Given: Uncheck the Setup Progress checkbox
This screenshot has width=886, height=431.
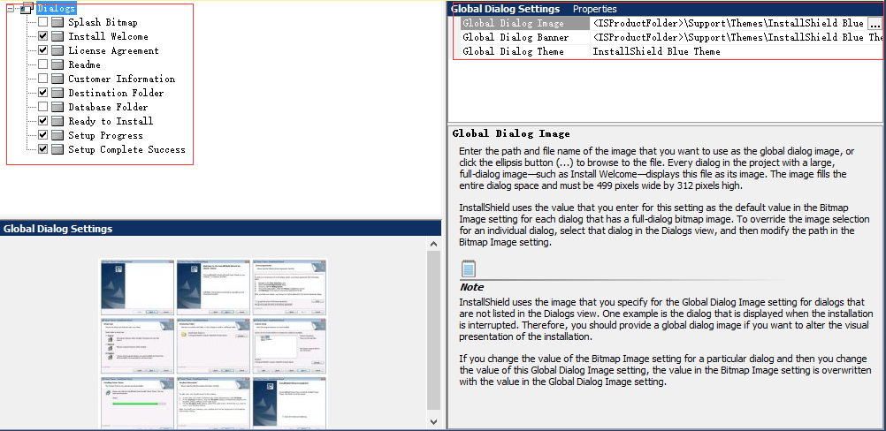Looking at the screenshot, I should pyautogui.click(x=43, y=135).
